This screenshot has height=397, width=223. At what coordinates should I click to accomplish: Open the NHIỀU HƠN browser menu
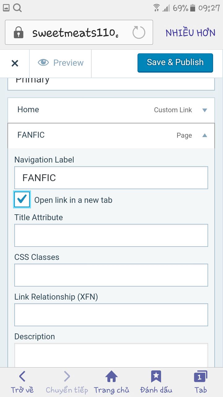pos(190,33)
